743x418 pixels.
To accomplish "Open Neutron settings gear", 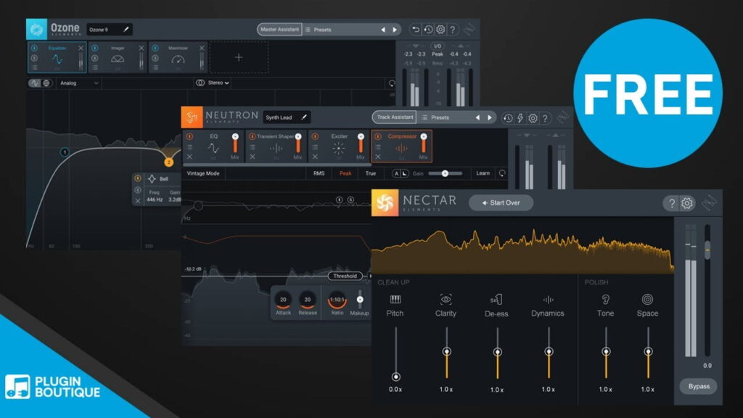I will tap(533, 118).
